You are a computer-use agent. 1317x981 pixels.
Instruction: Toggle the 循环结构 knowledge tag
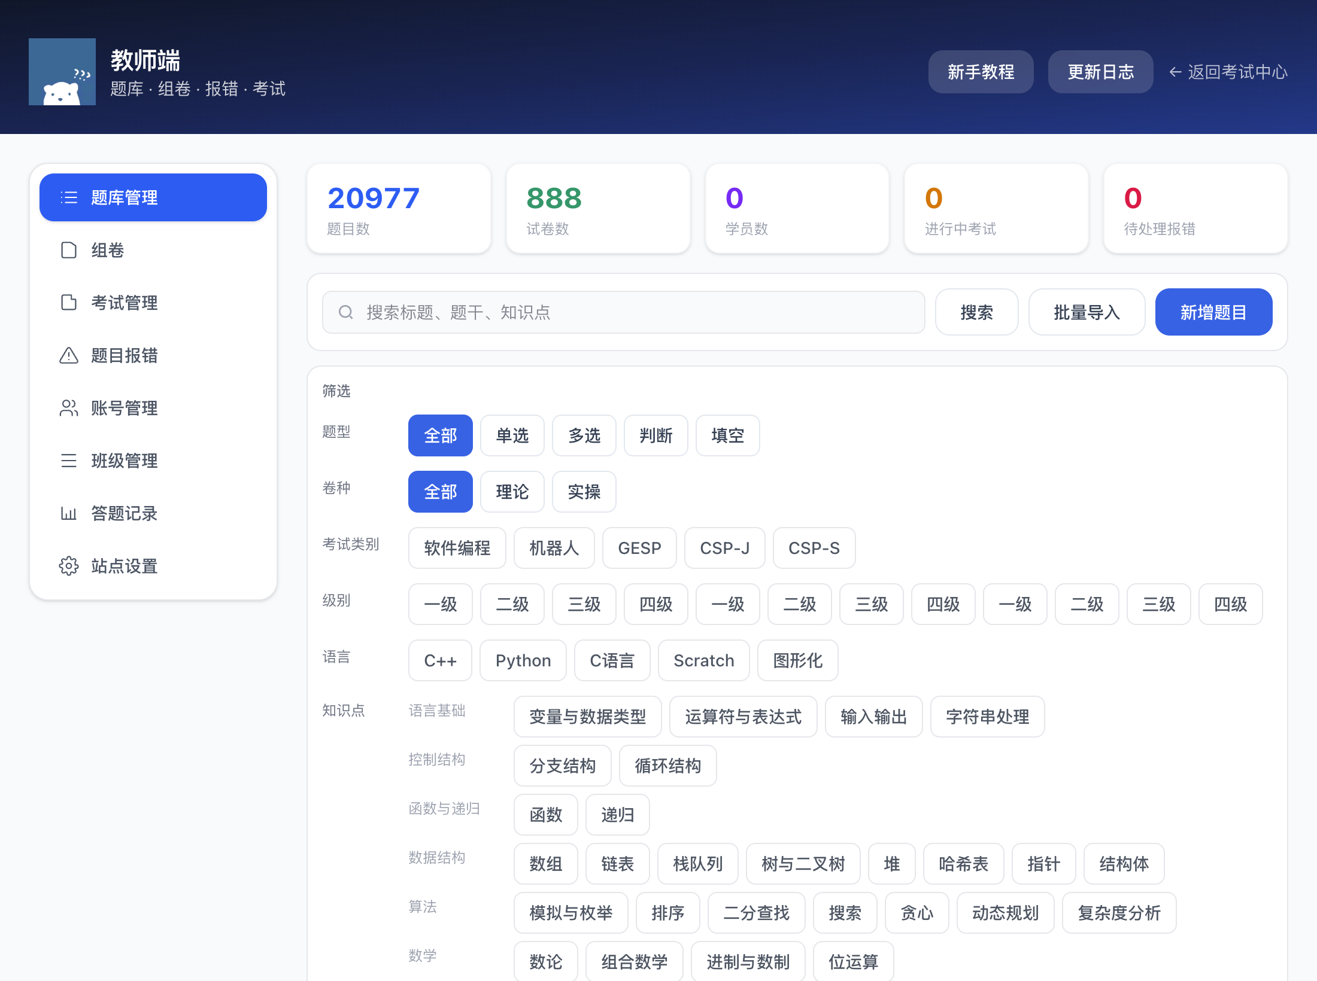tap(668, 766)
